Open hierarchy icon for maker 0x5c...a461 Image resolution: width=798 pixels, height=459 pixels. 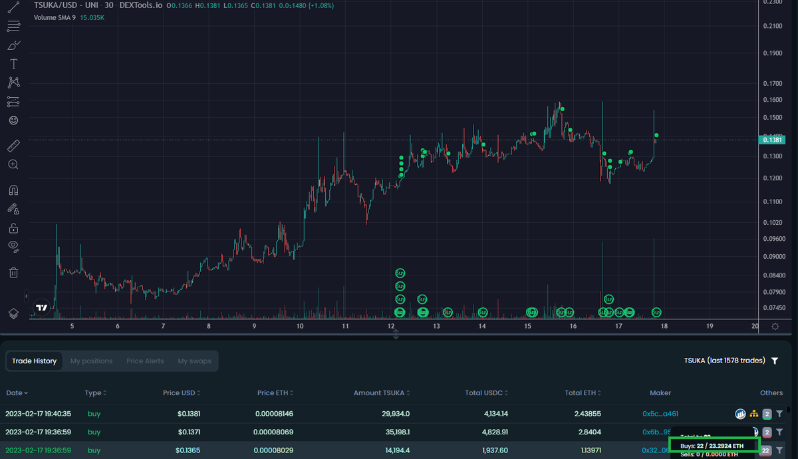point(754,414)
